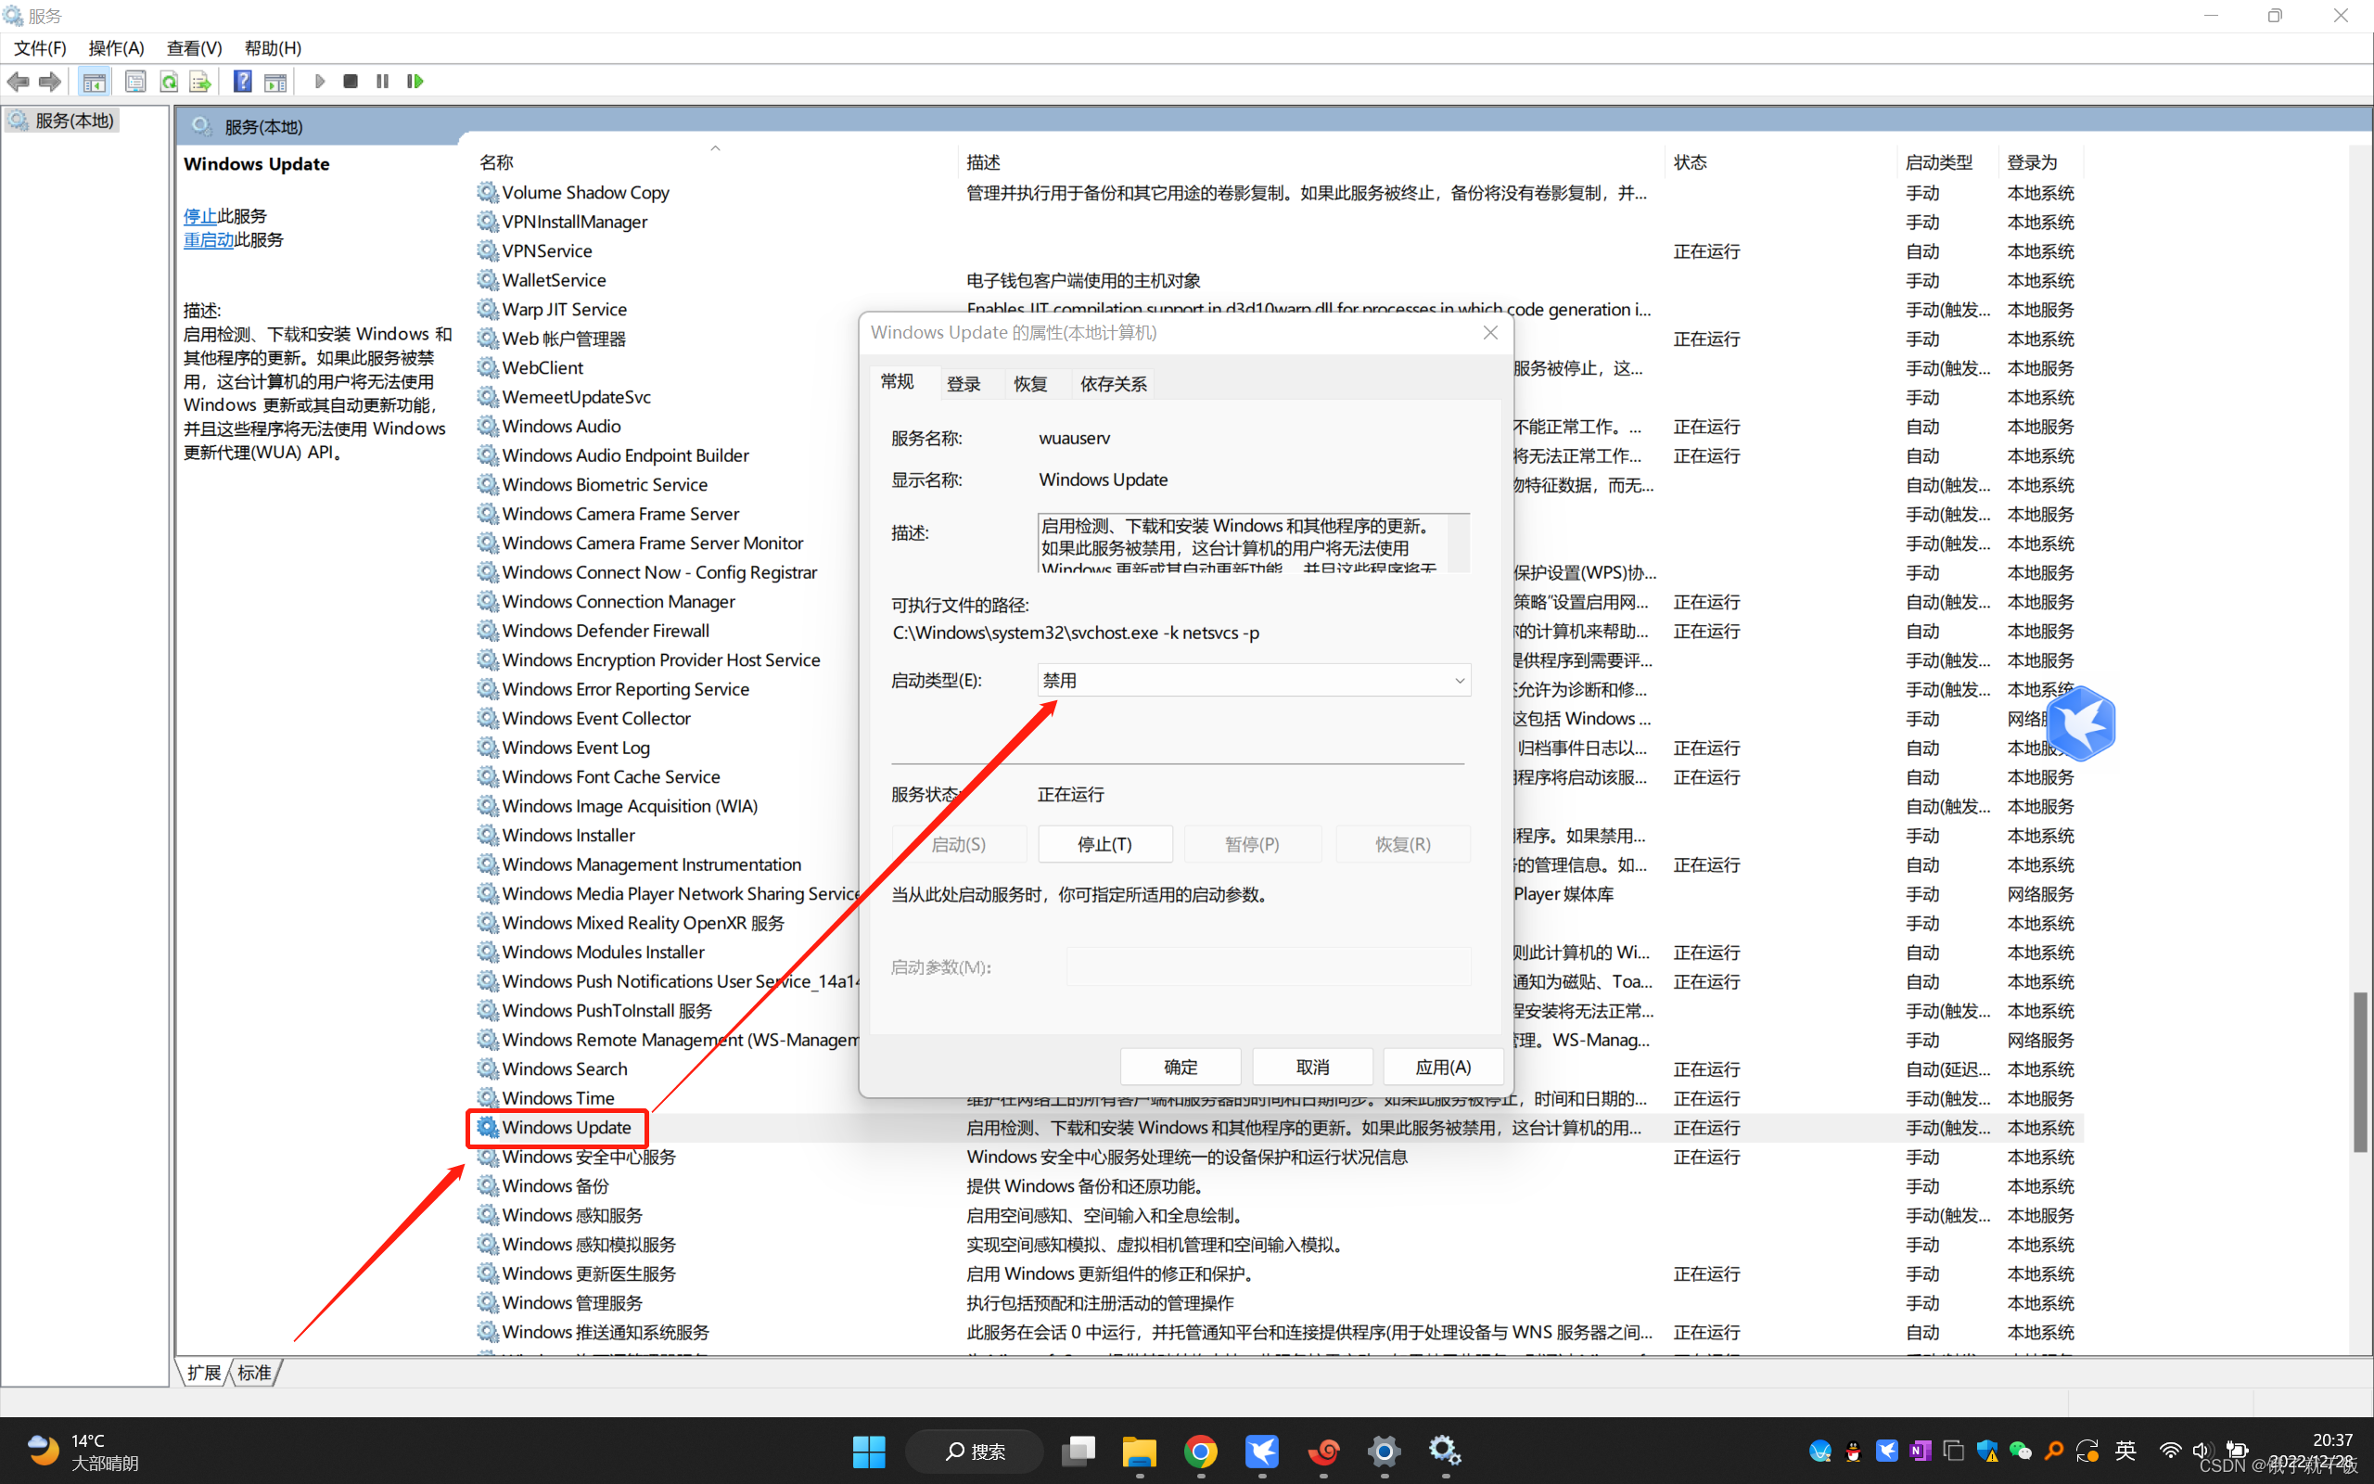
Task: Switch to the 扩展 view tab
Action: [x=204, y=1372]
